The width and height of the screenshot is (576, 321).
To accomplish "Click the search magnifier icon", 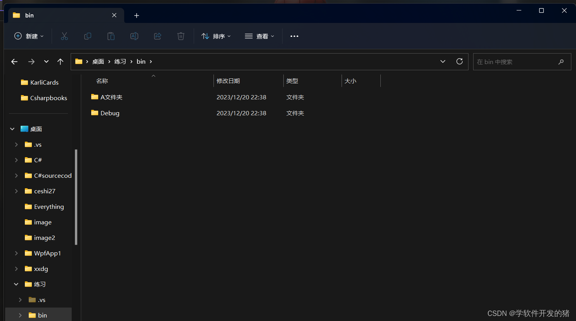I will pos(561,62).
